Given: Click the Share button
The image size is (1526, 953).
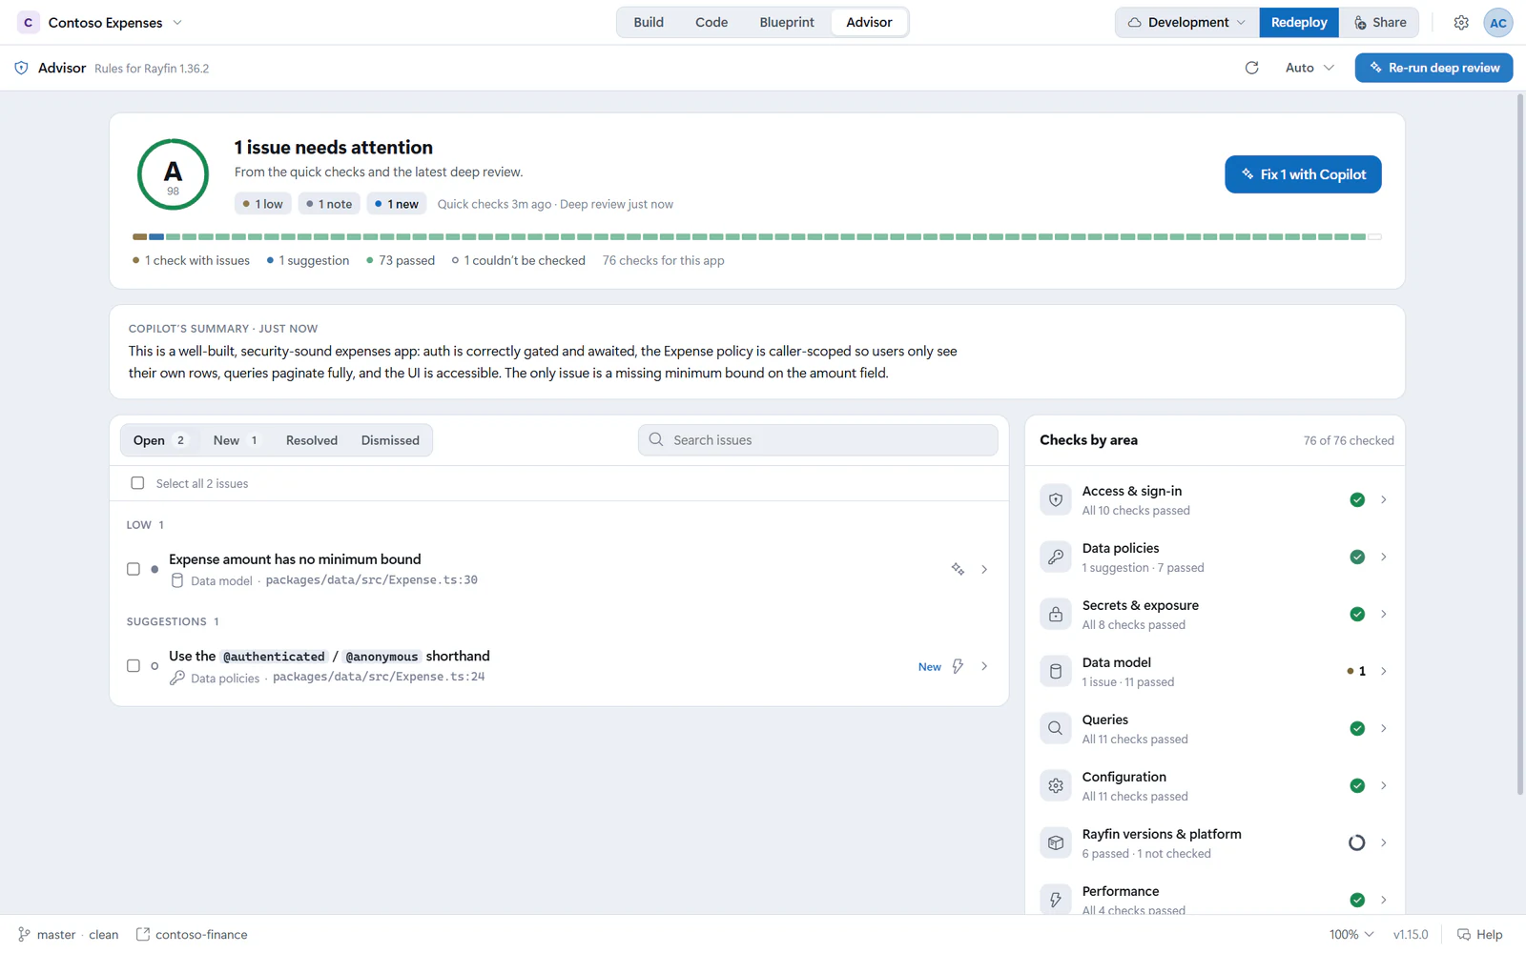Looking at the screenshot, I should tap(1379, 22).
